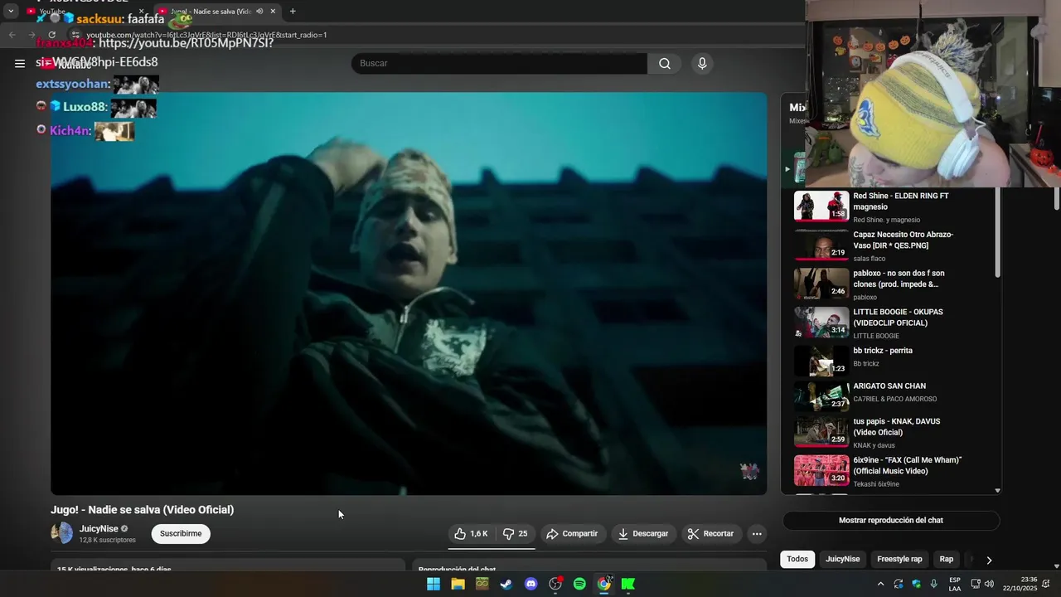Select the Todos chip
The height and width of the screenshot is (597, 1061).
797,559
